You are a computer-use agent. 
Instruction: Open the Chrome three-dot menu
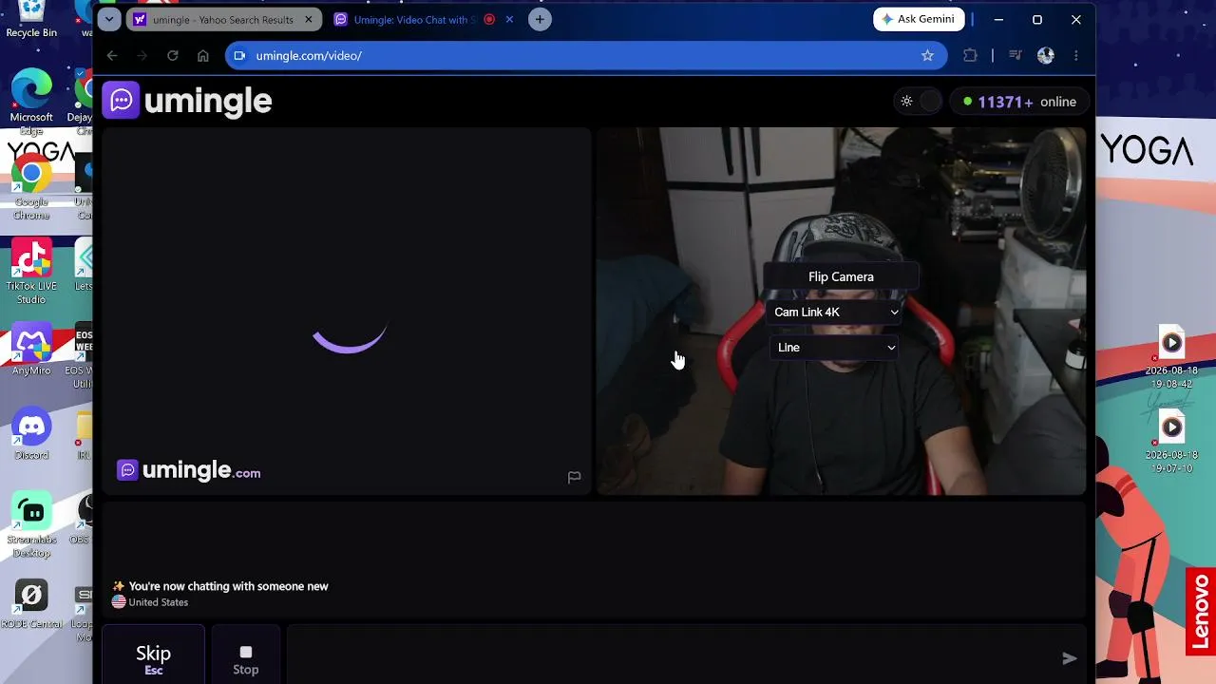click(1075, 56)
